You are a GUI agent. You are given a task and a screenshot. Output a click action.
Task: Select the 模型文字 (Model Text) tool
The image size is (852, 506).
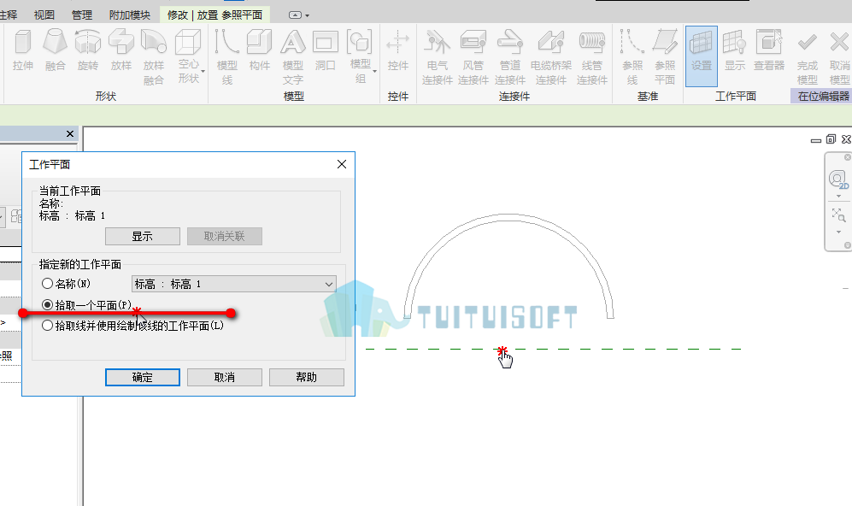293,57
